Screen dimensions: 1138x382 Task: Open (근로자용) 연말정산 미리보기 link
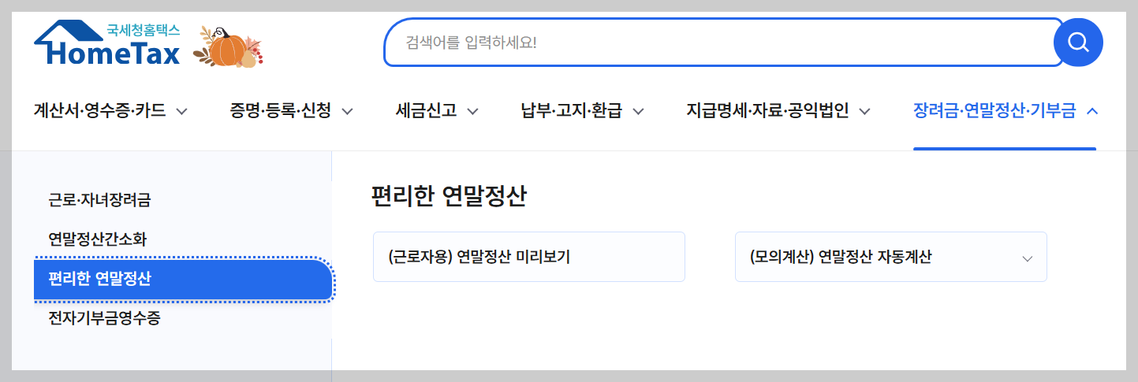pos(528,257)
